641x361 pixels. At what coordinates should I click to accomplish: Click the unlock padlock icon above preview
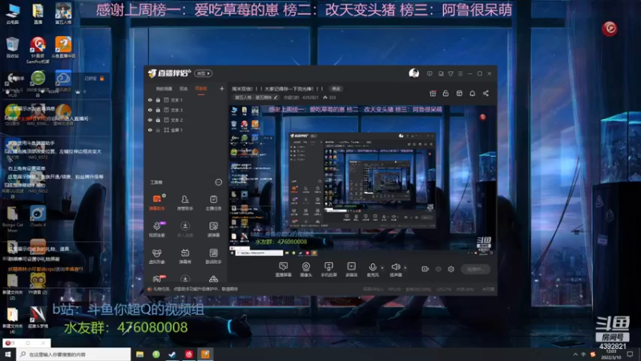click(x=445, y=93)
